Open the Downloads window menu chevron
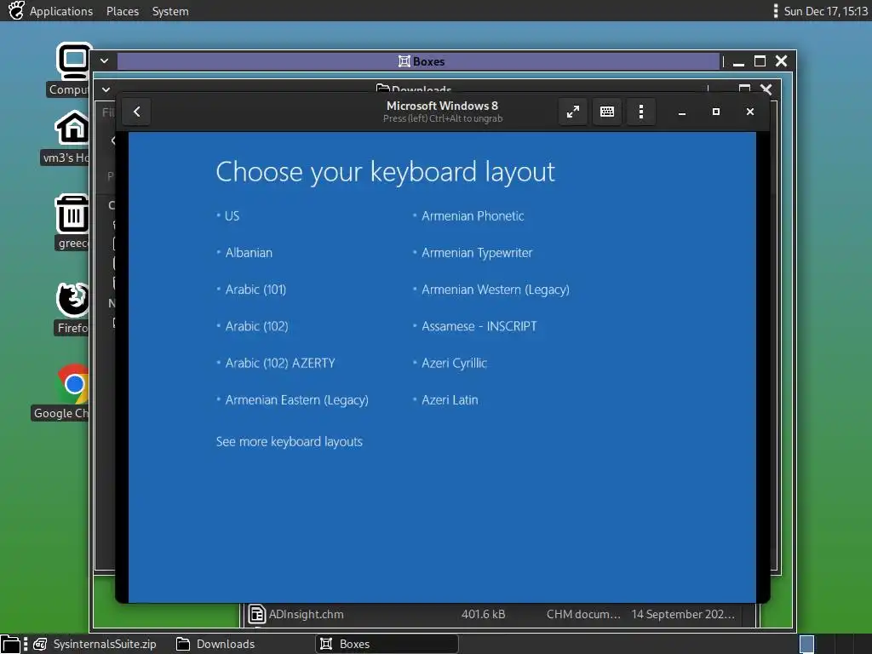This screenshot has height=654, width=872. click(x=106, y=89)
